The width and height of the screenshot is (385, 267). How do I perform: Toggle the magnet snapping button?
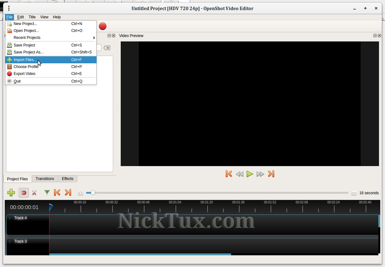[23, 193]
